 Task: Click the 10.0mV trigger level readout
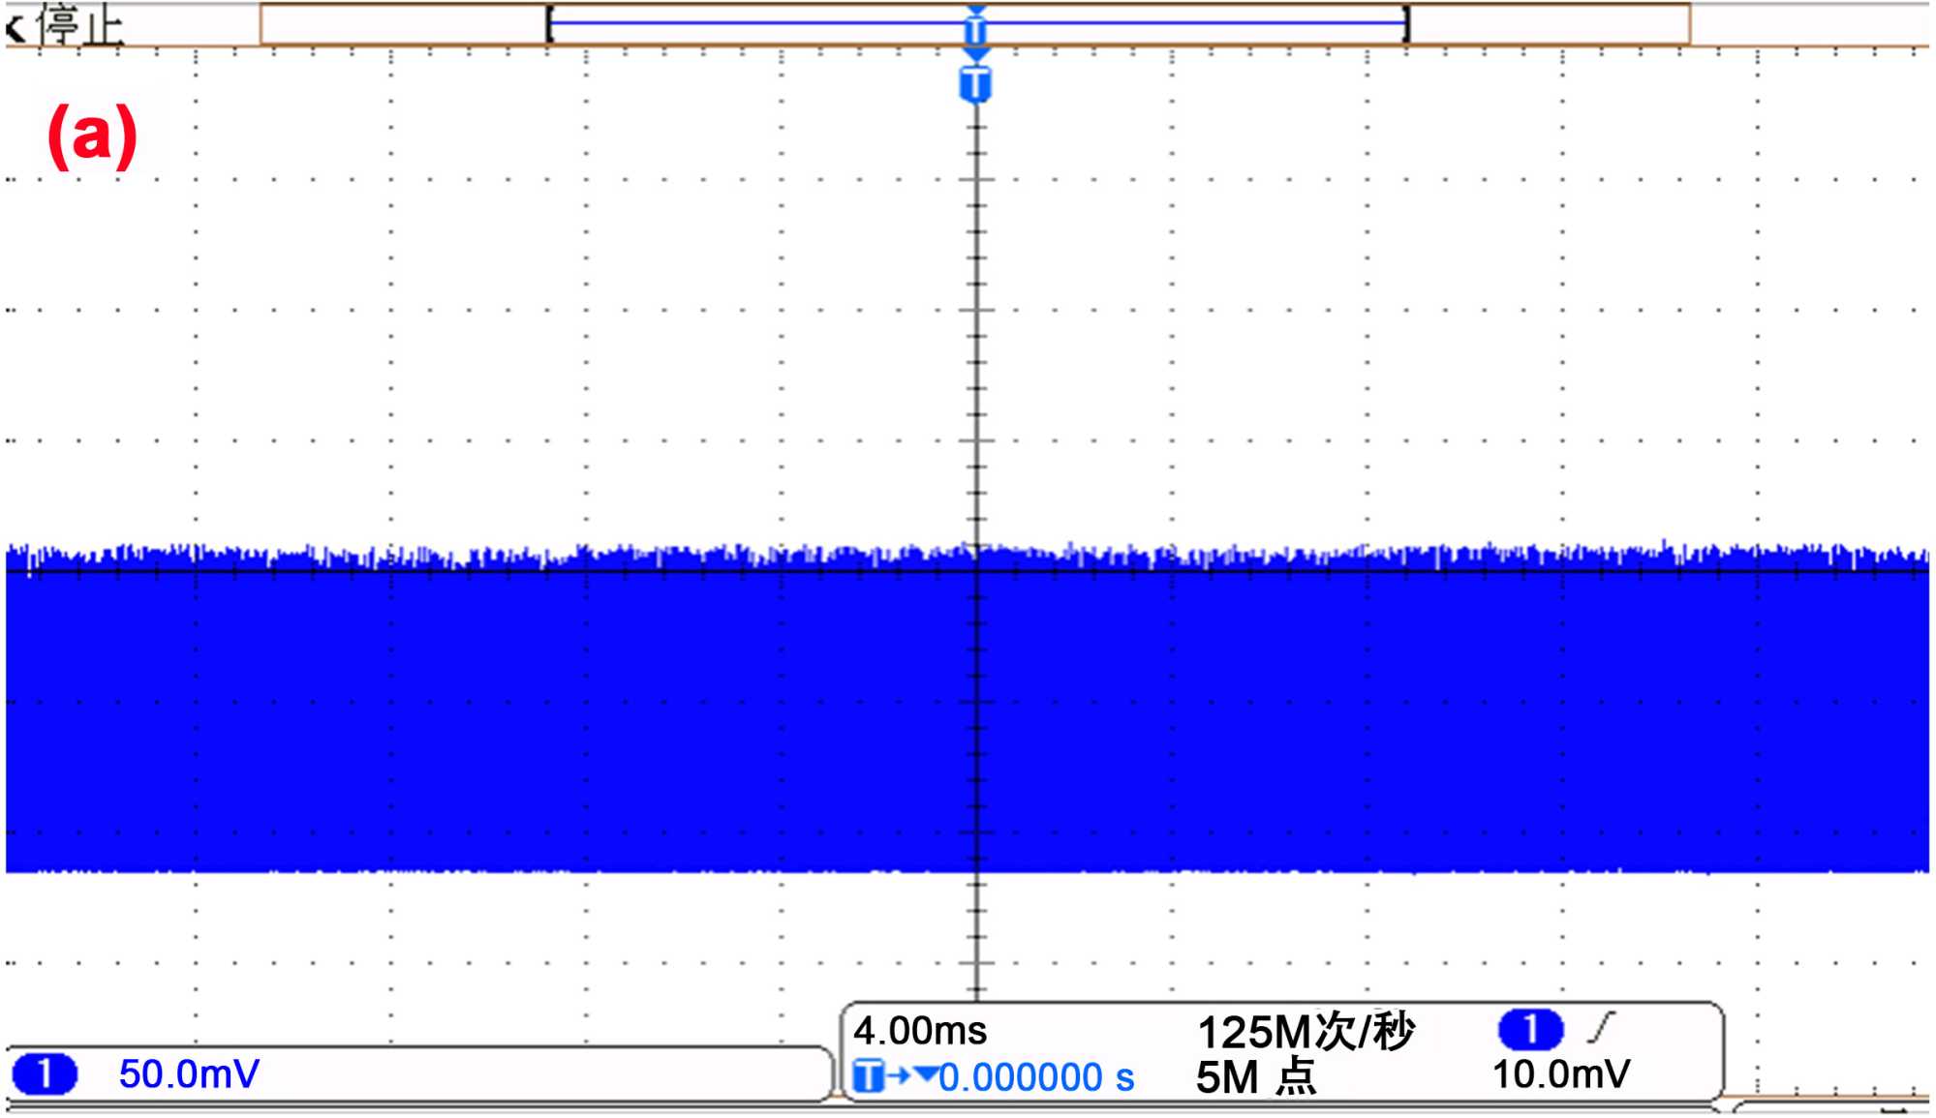click(1561, 1074)
